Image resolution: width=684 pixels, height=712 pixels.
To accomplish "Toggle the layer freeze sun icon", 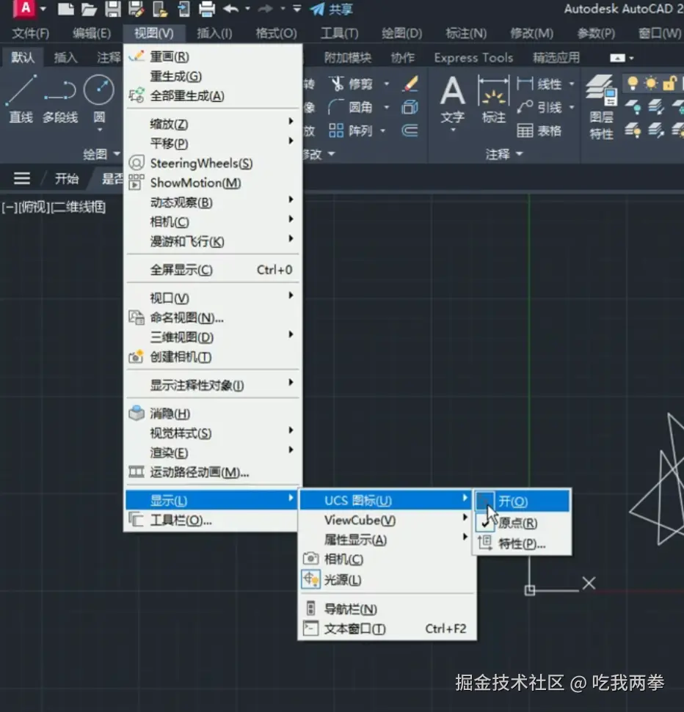I will point(651,83).
